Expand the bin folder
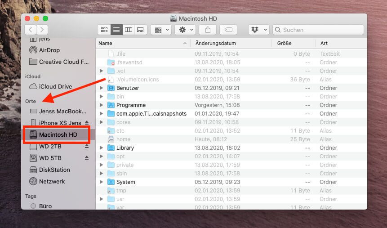The image size is (387, 228). [101, 97]
